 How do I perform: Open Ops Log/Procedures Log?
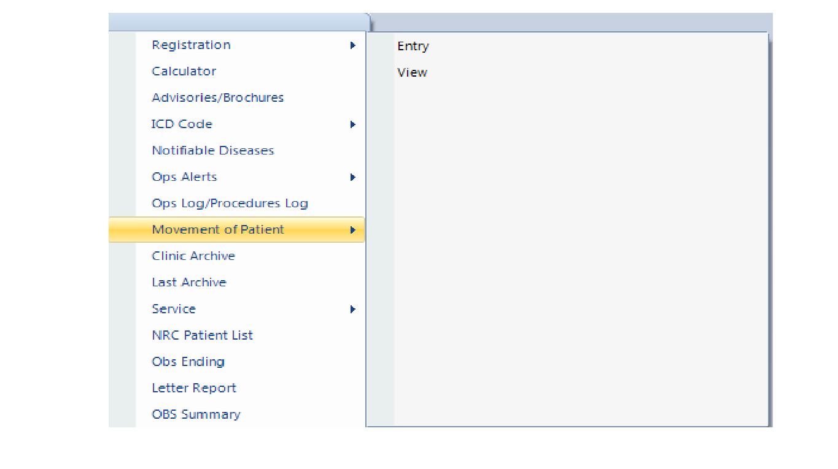[230, 204]
